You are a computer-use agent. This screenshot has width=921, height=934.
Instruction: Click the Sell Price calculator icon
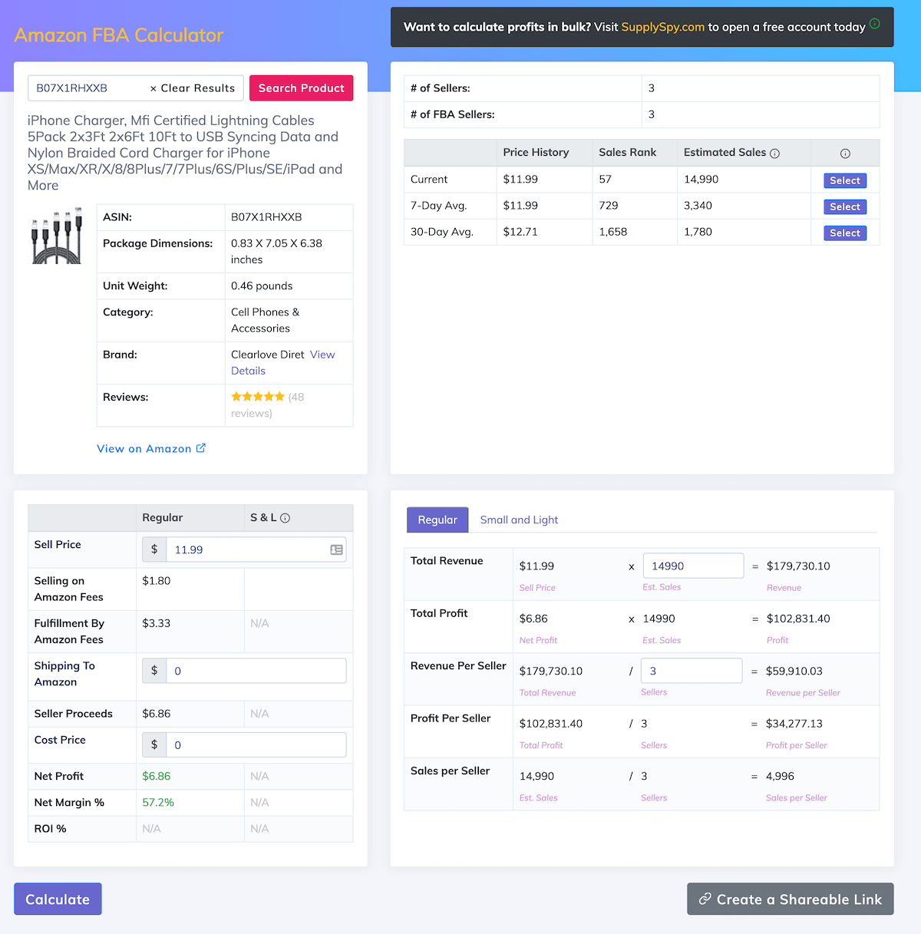tap(336, 550)
